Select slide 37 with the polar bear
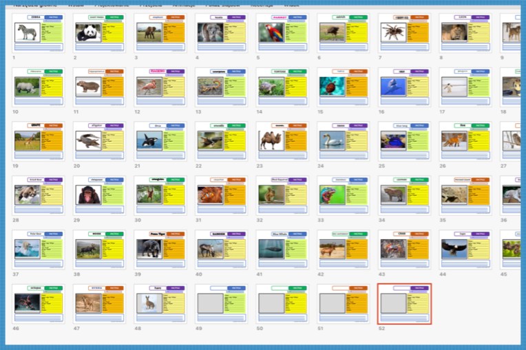526x350 pixels. (39, 250)
